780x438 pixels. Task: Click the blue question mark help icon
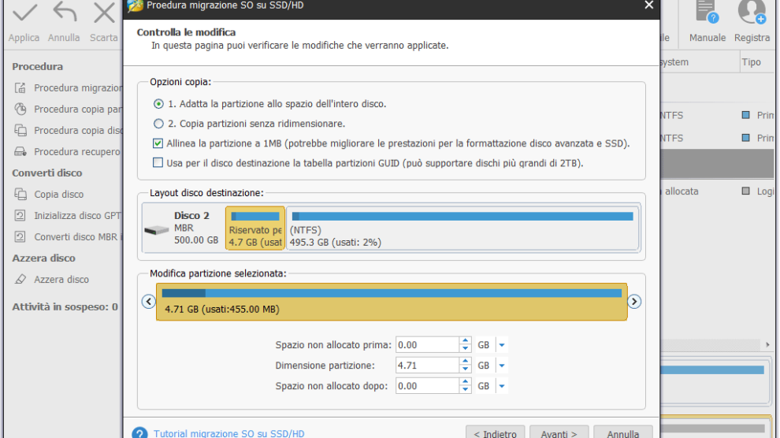coord(139,433)
